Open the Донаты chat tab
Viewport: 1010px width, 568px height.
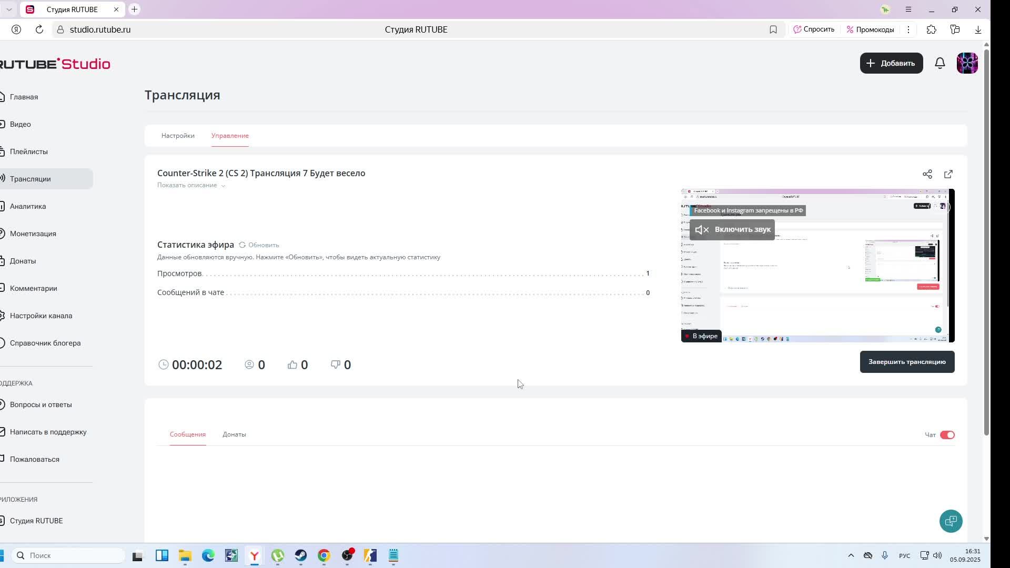(234, 434)
